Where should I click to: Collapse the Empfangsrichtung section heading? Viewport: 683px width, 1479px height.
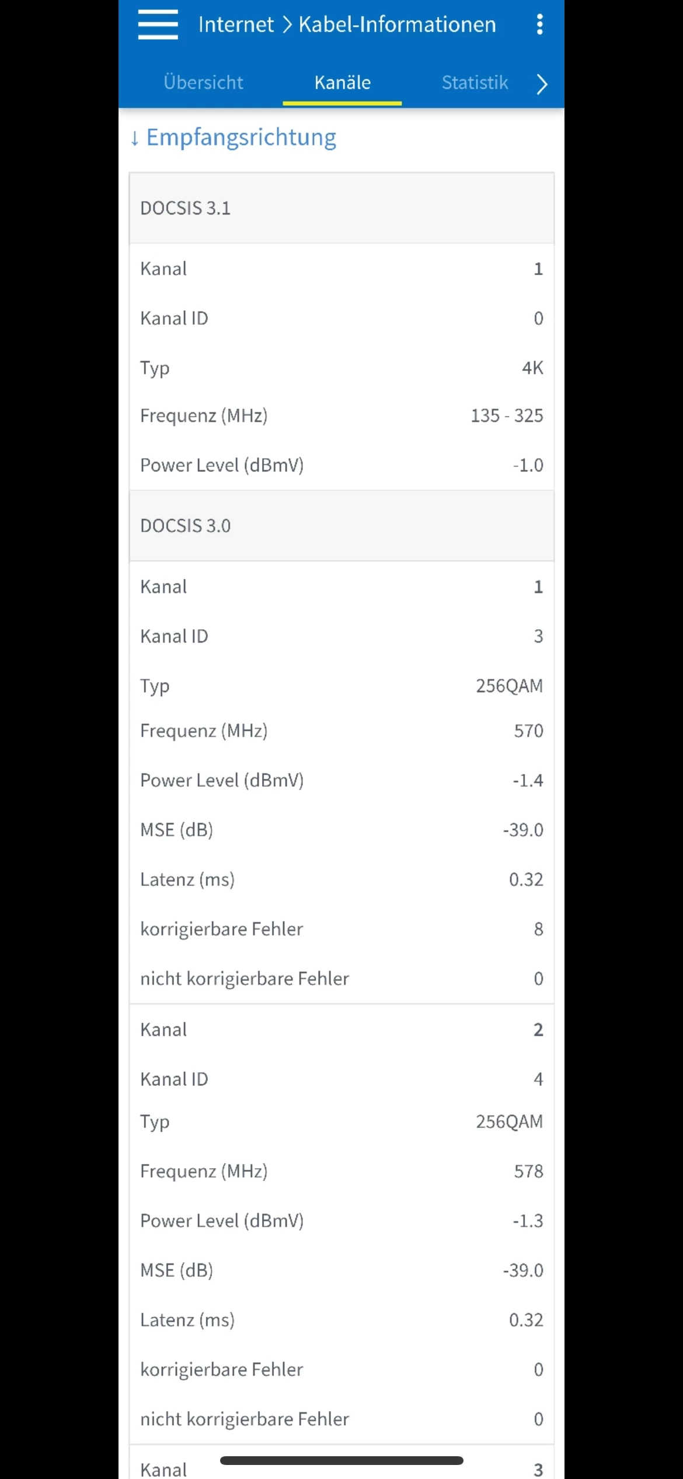pyautogui.click(x=241, y=137)
